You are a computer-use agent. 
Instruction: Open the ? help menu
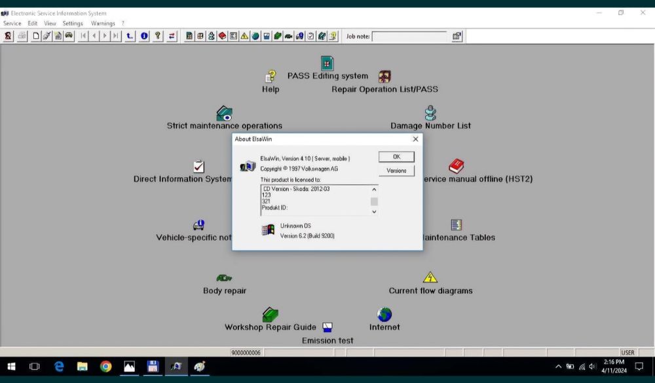[123, 24]
